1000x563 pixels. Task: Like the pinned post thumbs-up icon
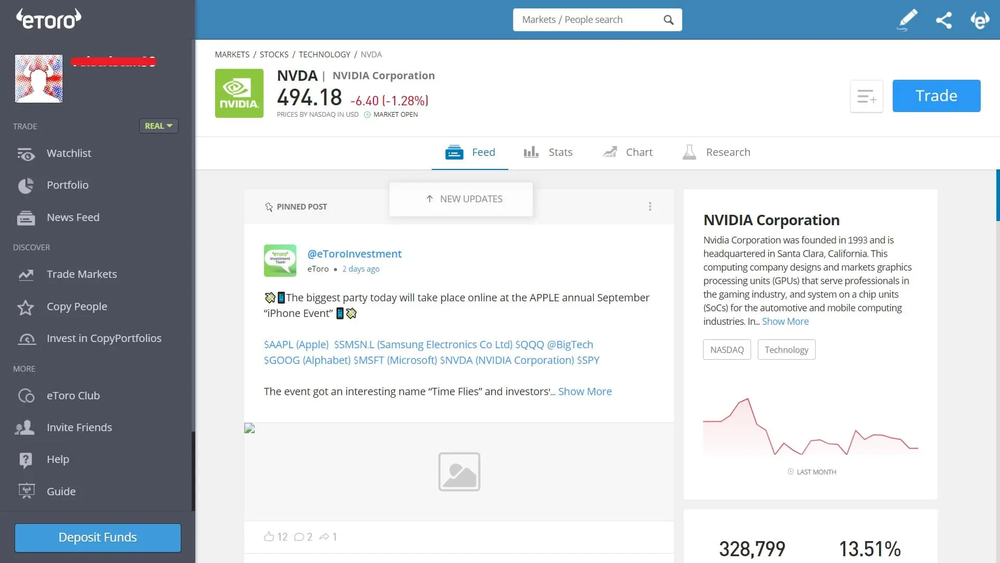pos(269,536)
